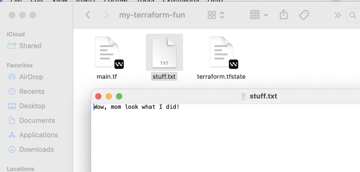360x172 pixels.
Task: Click the Finder search magnifier icon
Action: coord(352,15)
